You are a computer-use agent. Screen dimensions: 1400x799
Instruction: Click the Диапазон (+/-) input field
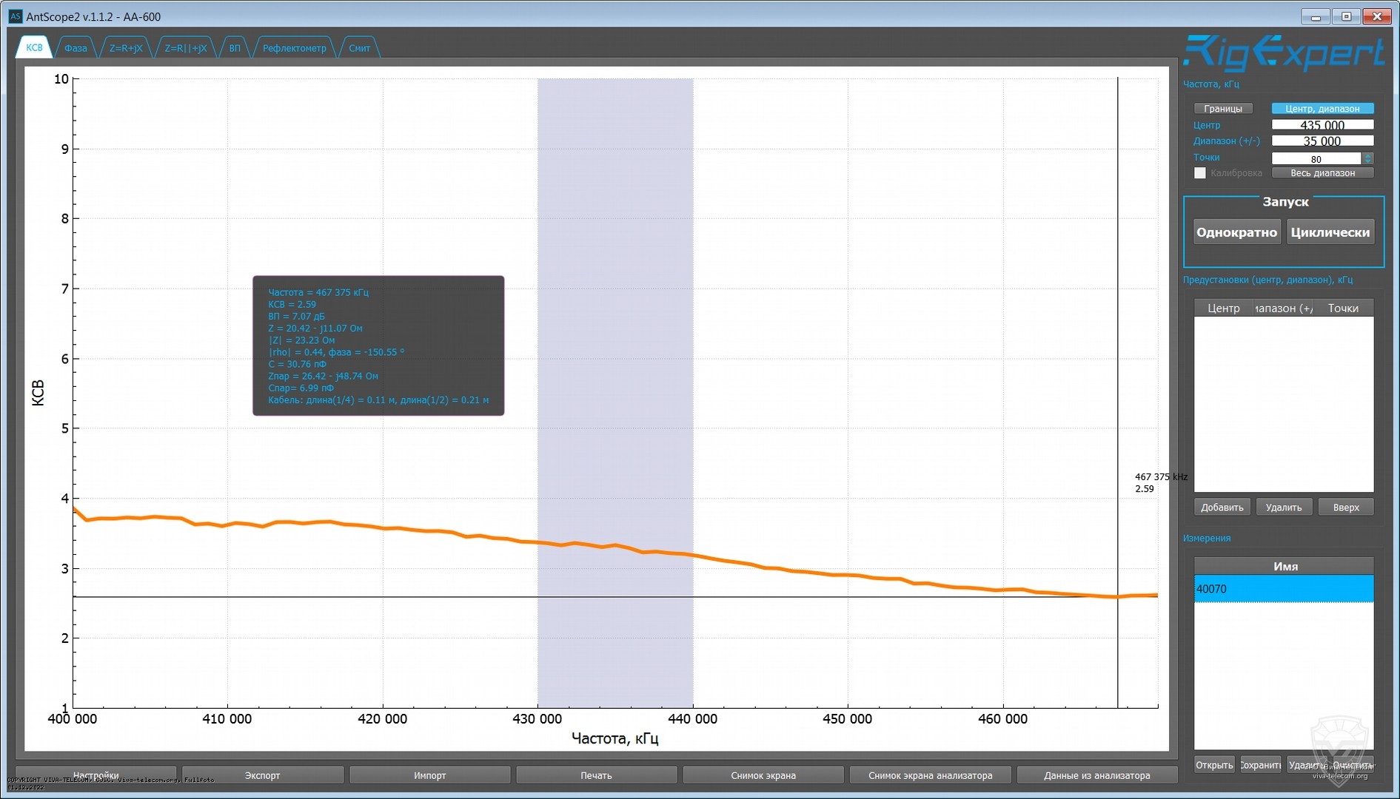[1322, 141]
